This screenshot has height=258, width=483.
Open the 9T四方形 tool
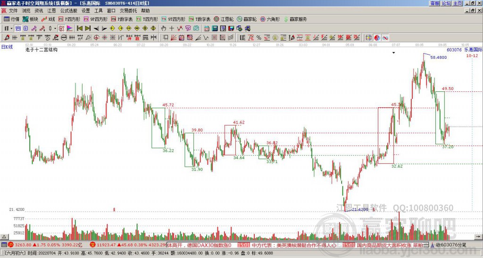pyautogui.click(x=174, y=19)
